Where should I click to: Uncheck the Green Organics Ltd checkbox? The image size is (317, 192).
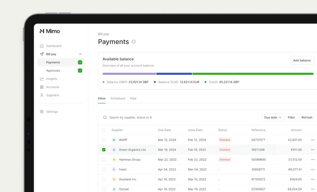coord(104,150)
